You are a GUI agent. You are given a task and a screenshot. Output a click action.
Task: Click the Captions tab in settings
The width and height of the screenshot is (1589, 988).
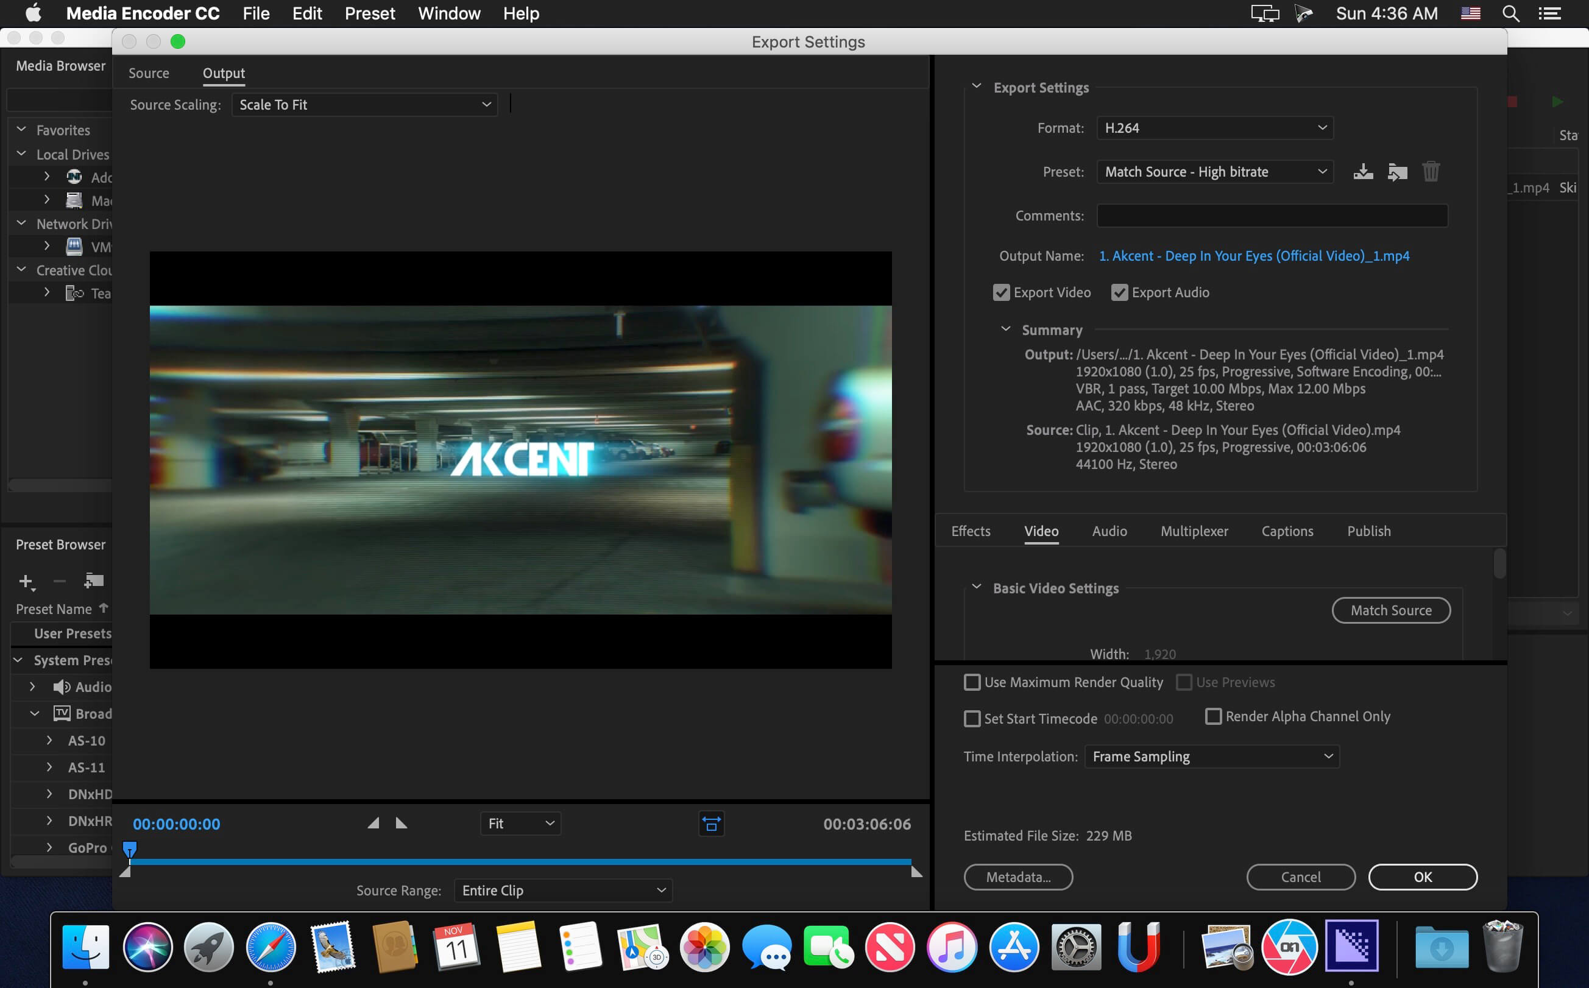tap(1287, 531)
